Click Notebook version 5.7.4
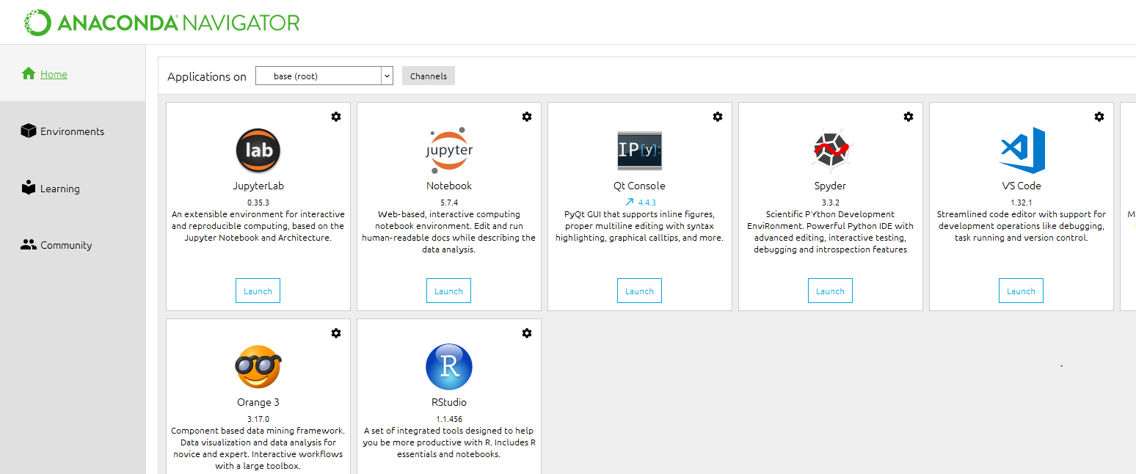The image size is (1136, 474). (x=449, y=202)
